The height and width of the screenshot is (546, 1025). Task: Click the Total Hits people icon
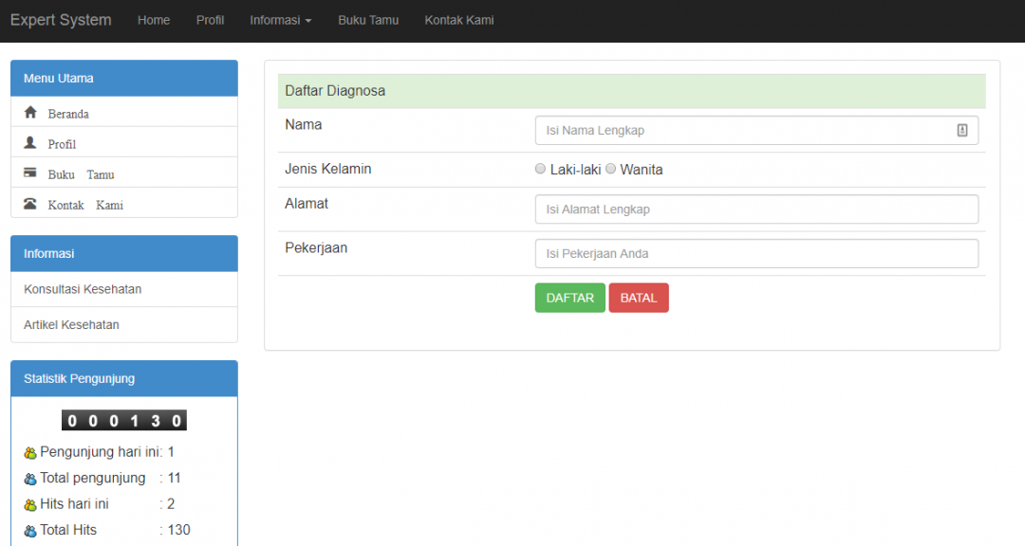tap(30, 531)
